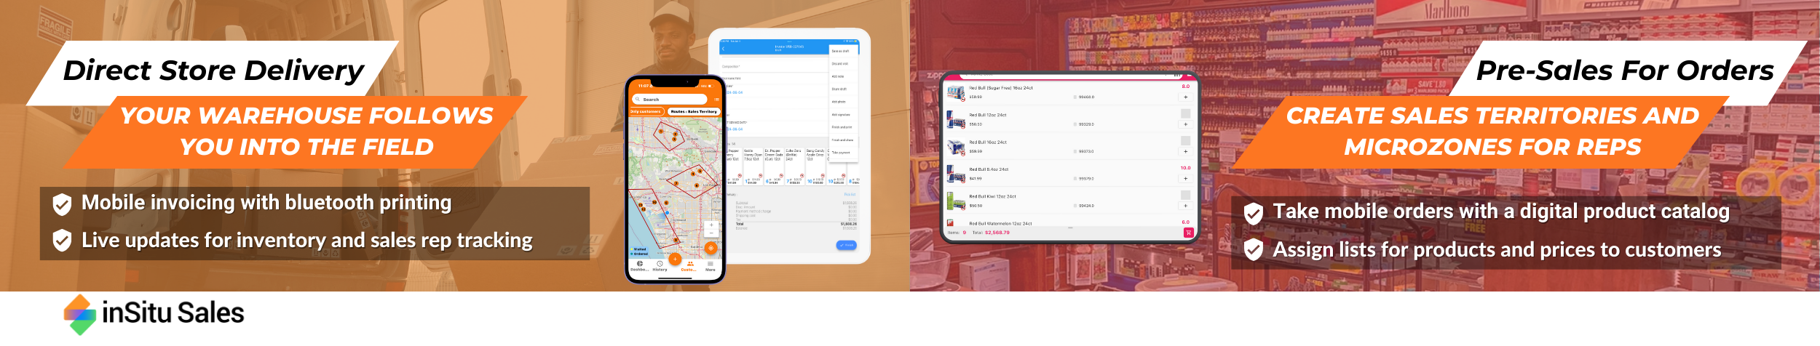Tap quantity box for Red Bull Kiwi
1820x346 pixels.
click(1185, 195)
